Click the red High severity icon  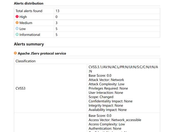17,17
